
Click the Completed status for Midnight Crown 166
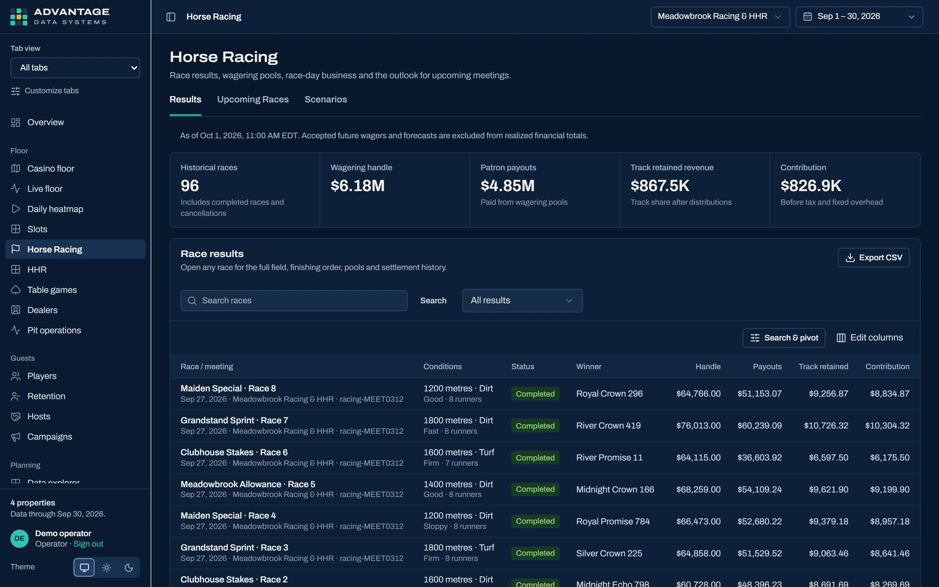pyautogui.click(x=535, y=489)
